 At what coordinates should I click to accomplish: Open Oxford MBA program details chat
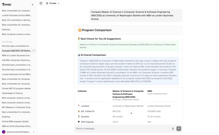(15, 121)
